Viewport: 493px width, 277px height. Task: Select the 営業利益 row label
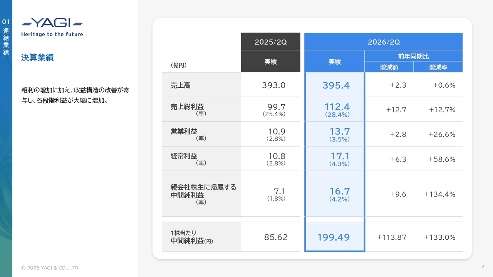pyautogui.click(x=184, y=132)
